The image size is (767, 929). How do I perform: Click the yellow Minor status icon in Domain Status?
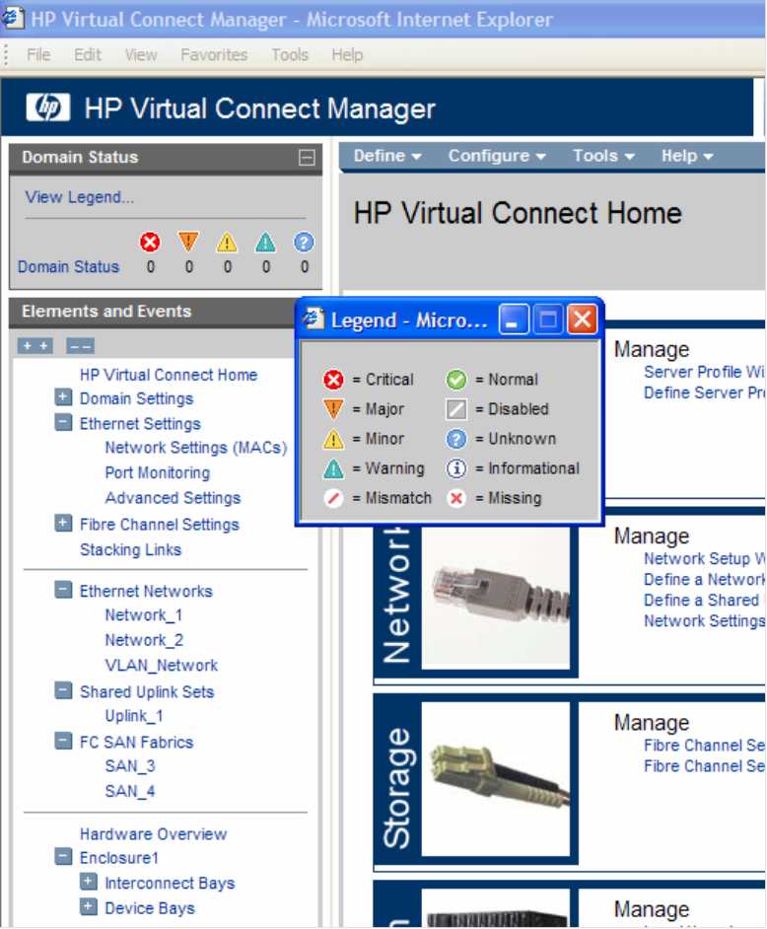click(227, 242)
